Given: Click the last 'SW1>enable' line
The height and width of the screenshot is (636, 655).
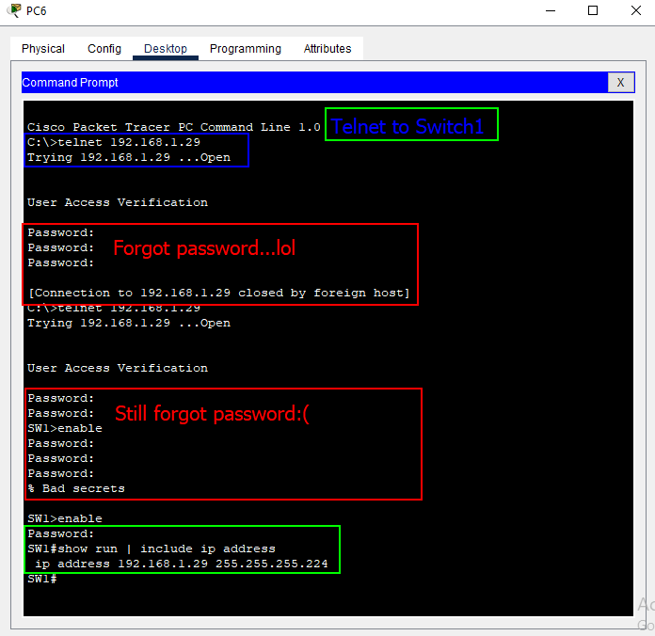Looking at the screenshot, I should point(65,518).
